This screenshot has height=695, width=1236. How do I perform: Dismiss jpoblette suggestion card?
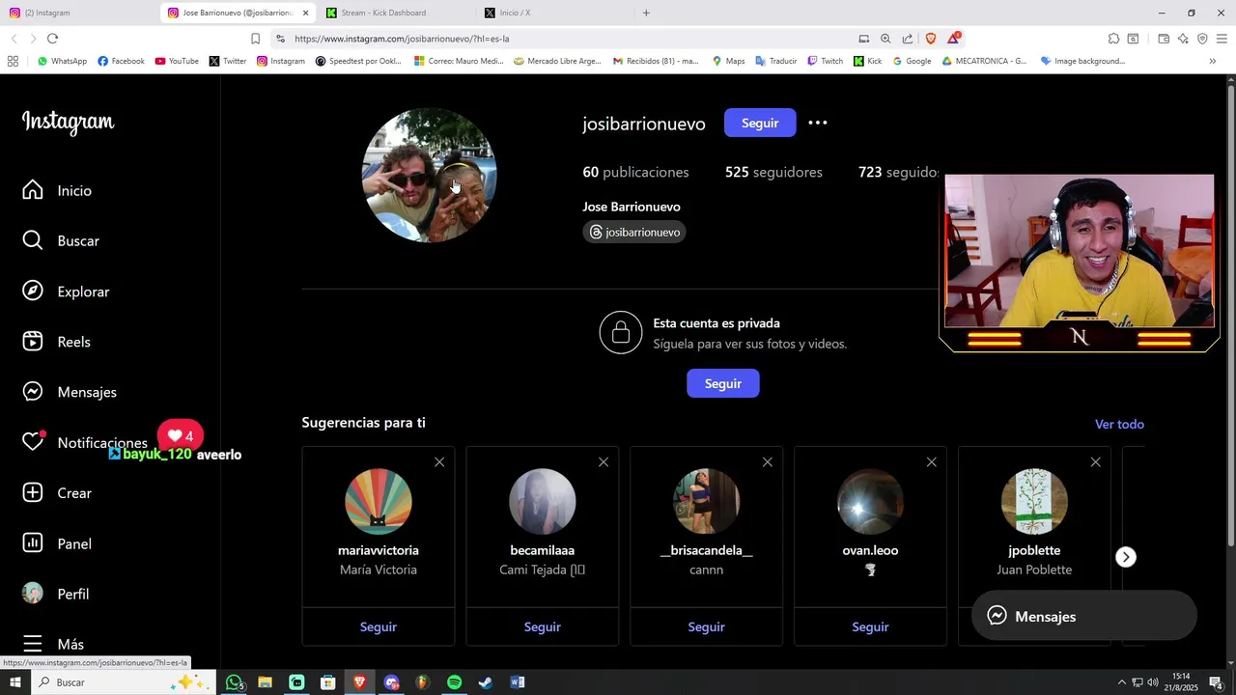coord(1096,462)
